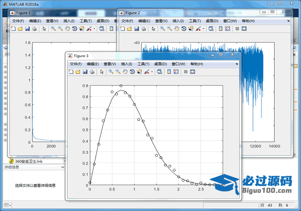Open 插入(I) menu in Figure 1
The image size is (301, 211).
click(x=69, y=21)
